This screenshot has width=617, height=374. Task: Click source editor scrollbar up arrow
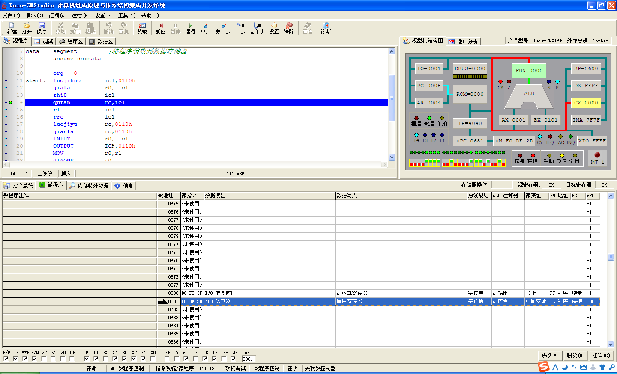392,51
